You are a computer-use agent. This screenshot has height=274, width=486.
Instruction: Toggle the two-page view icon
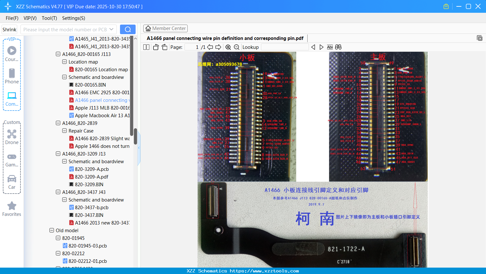coord(146,47)
